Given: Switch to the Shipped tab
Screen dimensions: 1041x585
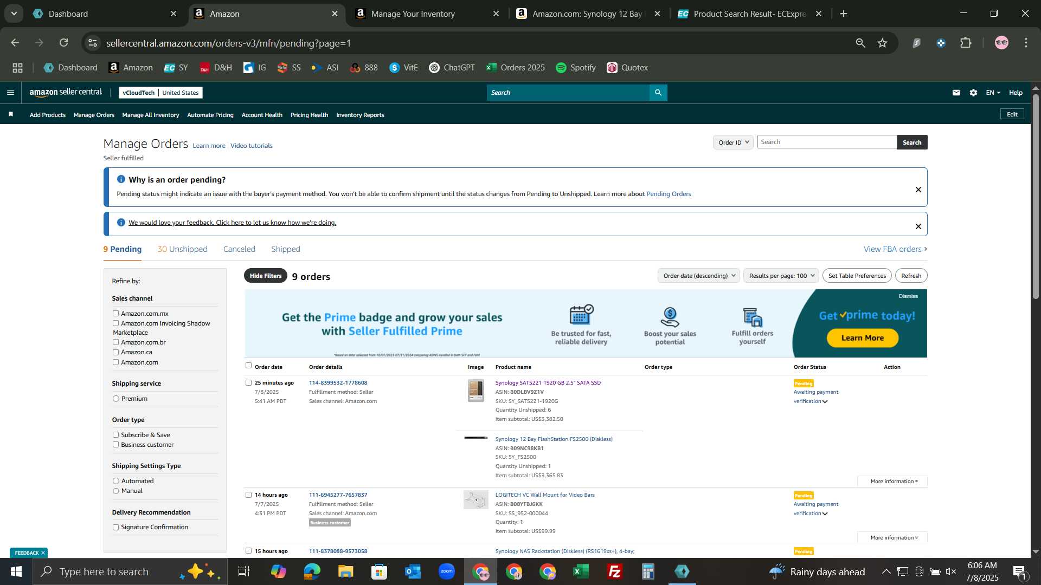Looking at the screenshot, I should 286,249.
